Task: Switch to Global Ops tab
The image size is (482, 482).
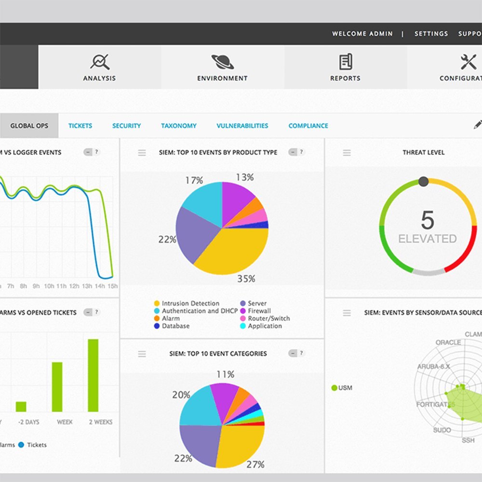Action: 29,126
